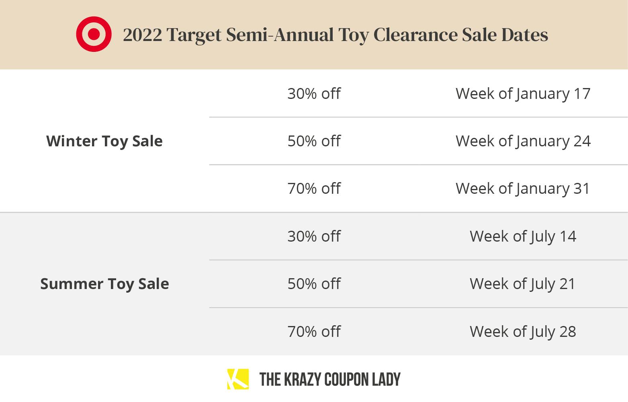Click the Winter sale 30% off cell
The width and height of the screenshot is (628, 402).
pyautogui.click(x=314, y=94)
